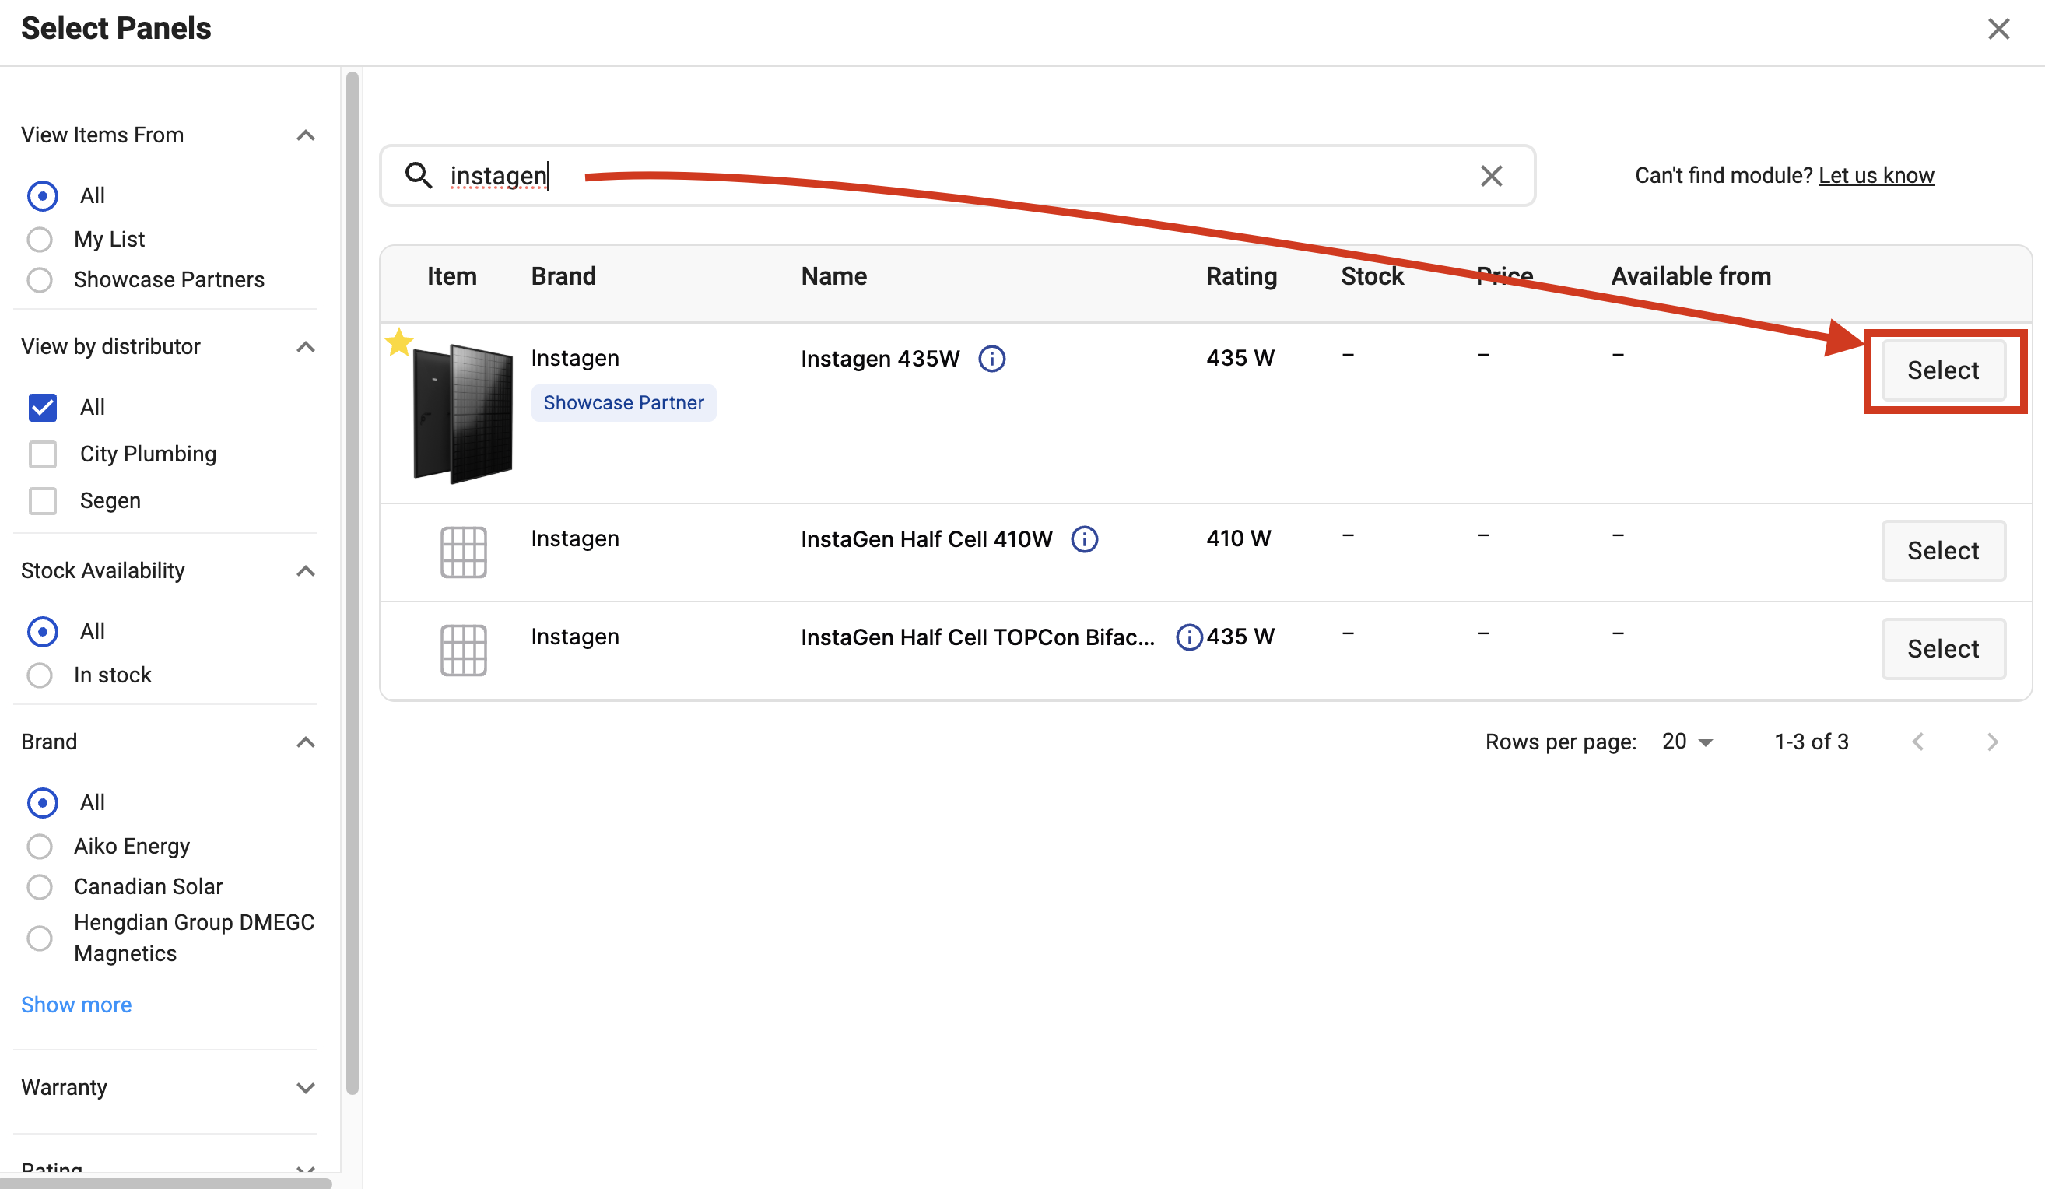Collapse the Stock Availability section
The image size is (2045, 1189).
pyautogui.click(x=305, y=571)
